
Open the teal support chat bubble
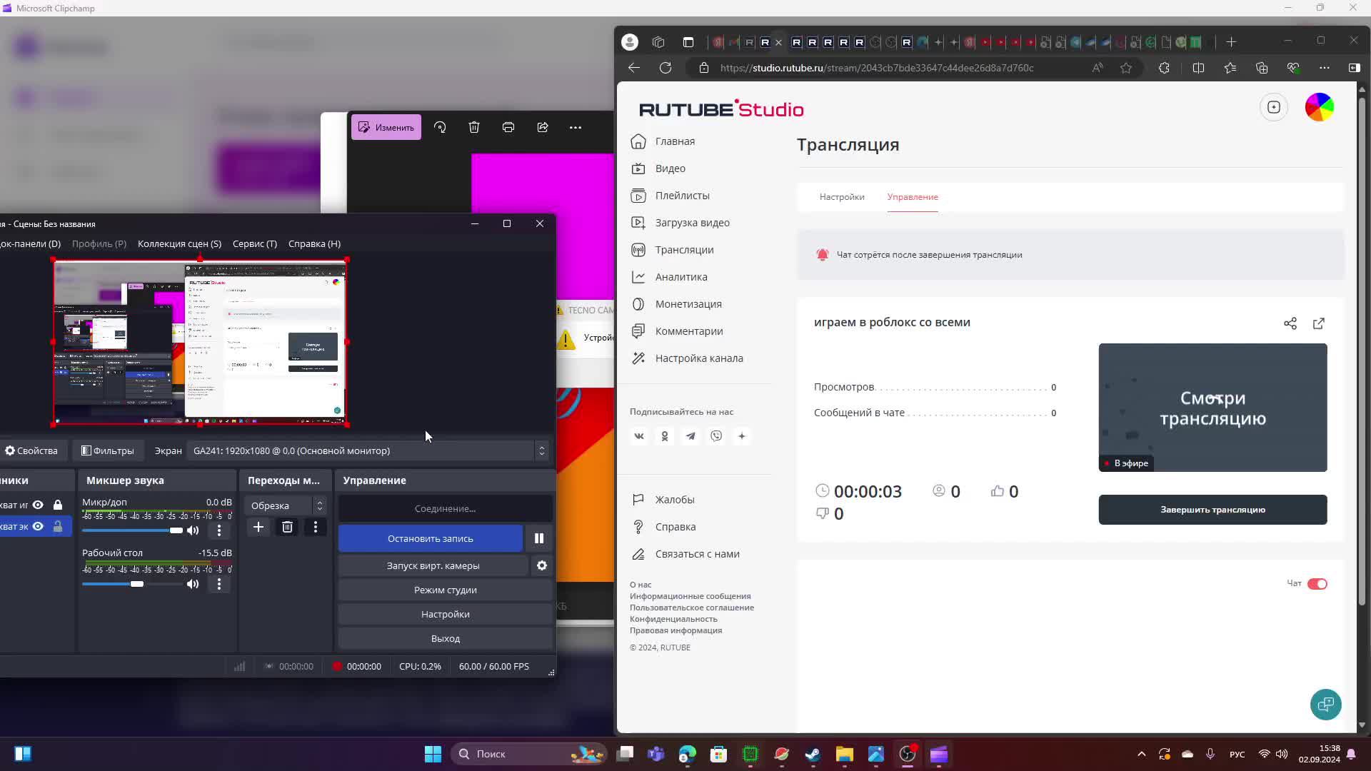[x=1326, y=705]
